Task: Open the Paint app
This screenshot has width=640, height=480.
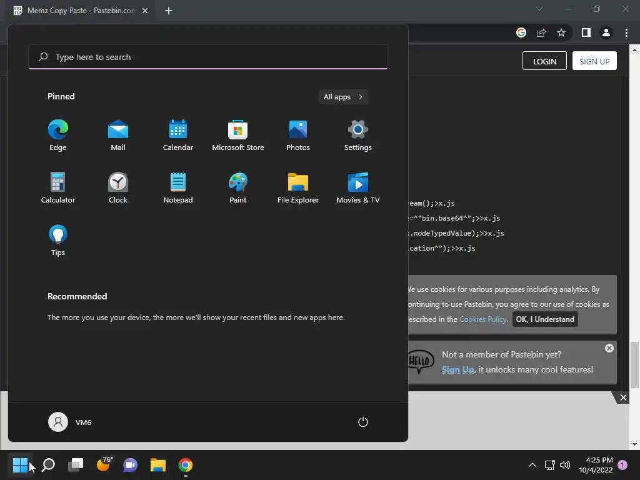Action: [x=238, y=187]
